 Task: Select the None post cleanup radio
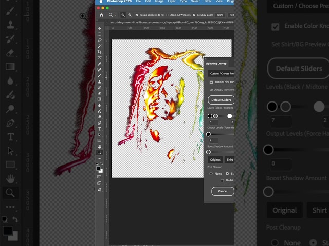pyautogui.click(x=211, y=174)
